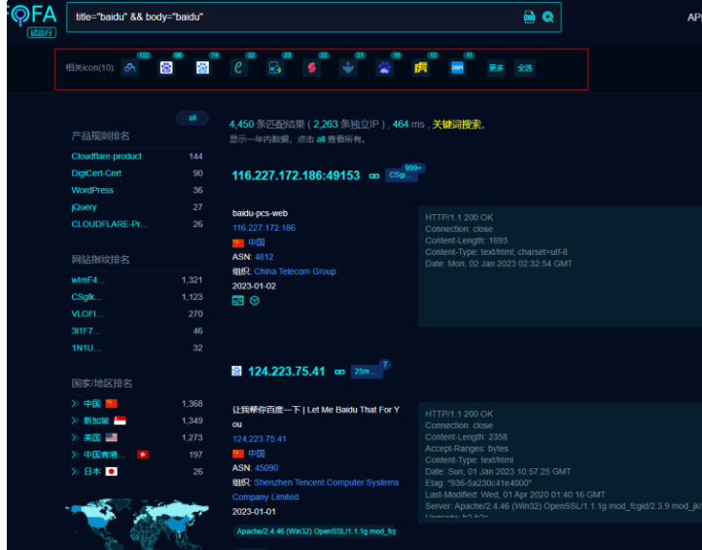Select the red S icon with count 22
Screen dimensions: 702x550
(311, 68)
